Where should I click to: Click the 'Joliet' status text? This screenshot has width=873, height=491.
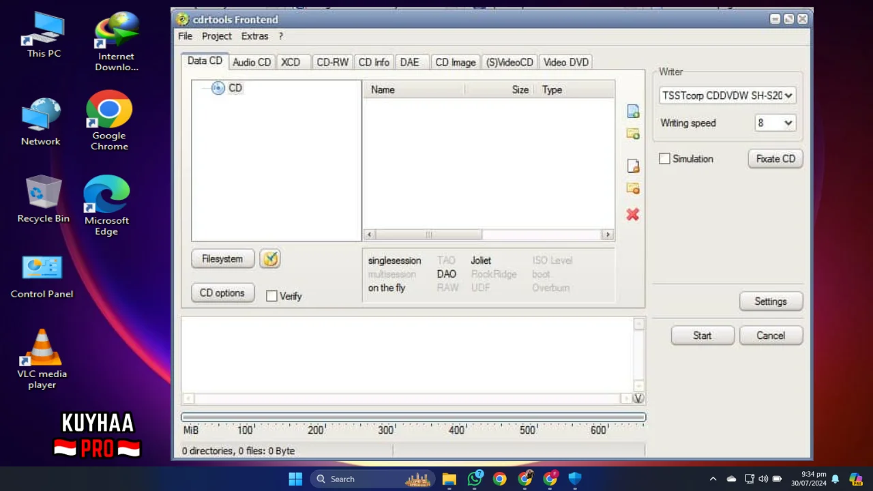(x=481, y=261)
